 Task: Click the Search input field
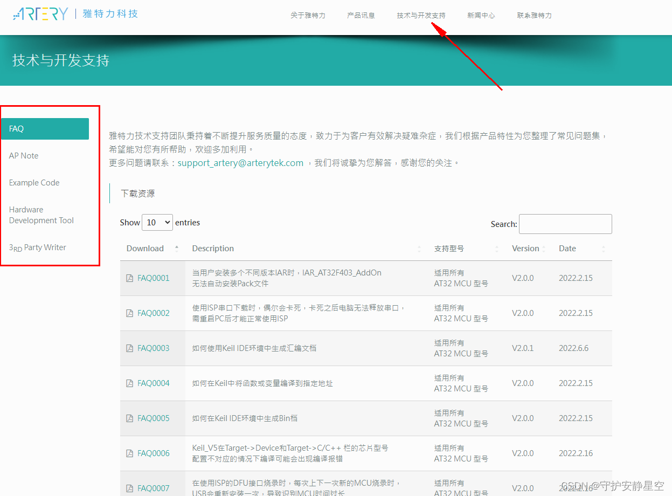(565, 224)
